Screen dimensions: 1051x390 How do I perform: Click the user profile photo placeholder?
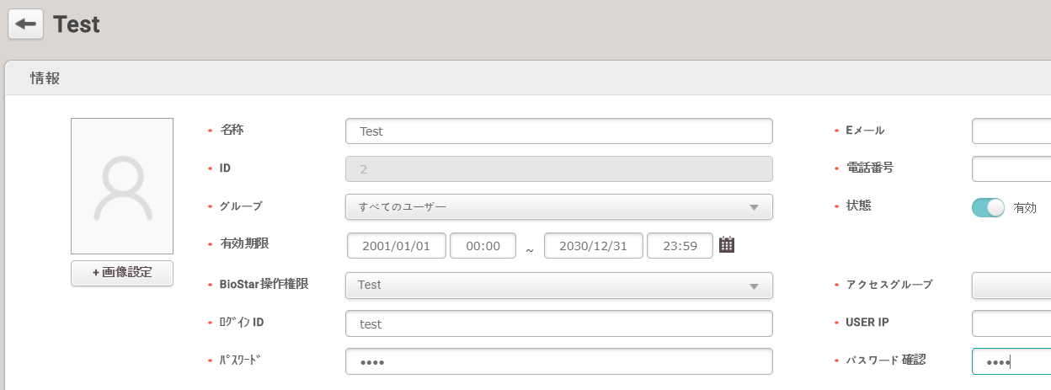coord(122,186)
